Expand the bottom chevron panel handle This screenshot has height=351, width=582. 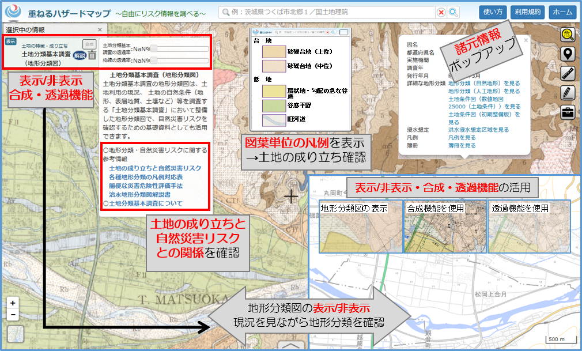pos(292,346)
